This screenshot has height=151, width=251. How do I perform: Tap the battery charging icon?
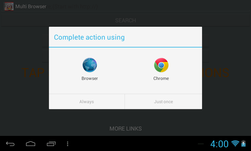tap(243, 143)
